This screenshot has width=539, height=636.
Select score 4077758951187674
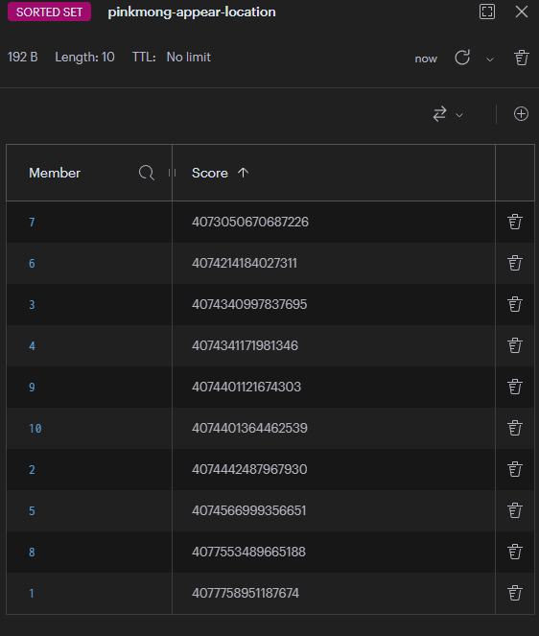coord(245,593)
